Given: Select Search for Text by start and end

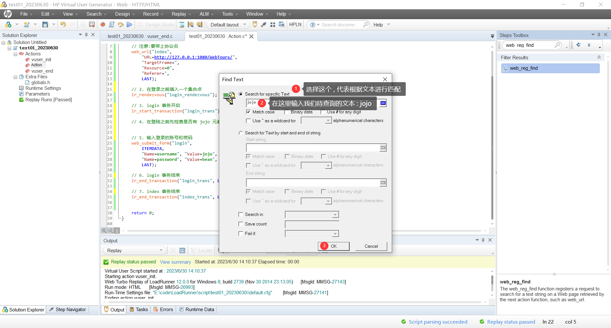Looking at the screenshot, I should (x=241, y=133).
